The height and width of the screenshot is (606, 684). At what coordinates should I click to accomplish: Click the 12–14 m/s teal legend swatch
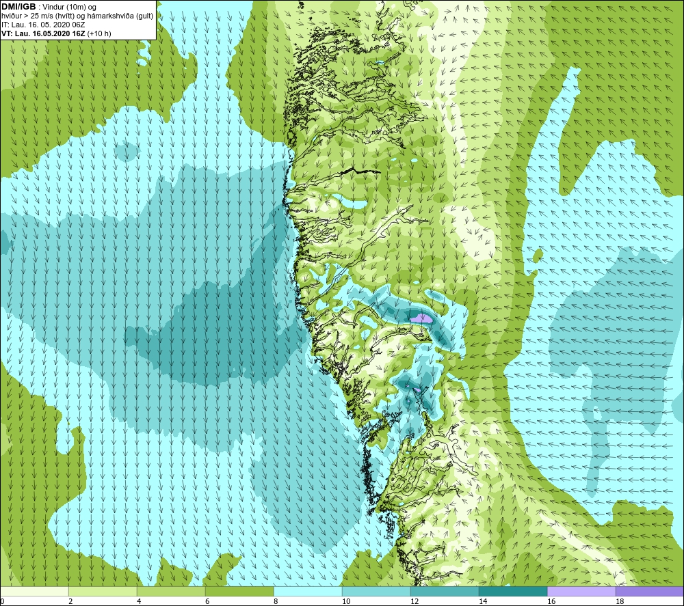pyautogui.click(x=445, y=591)
